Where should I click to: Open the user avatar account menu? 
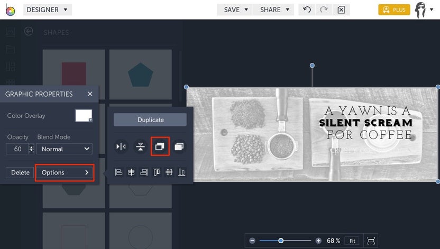(420, 10)
